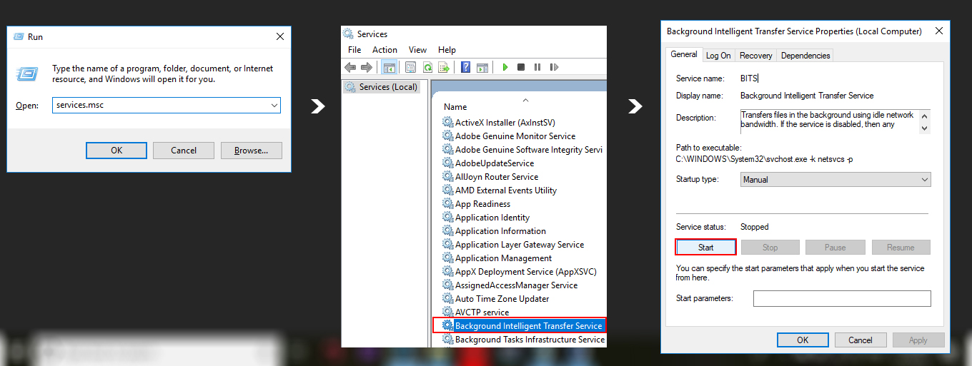Click the Start parameters input field

(842, 298)
